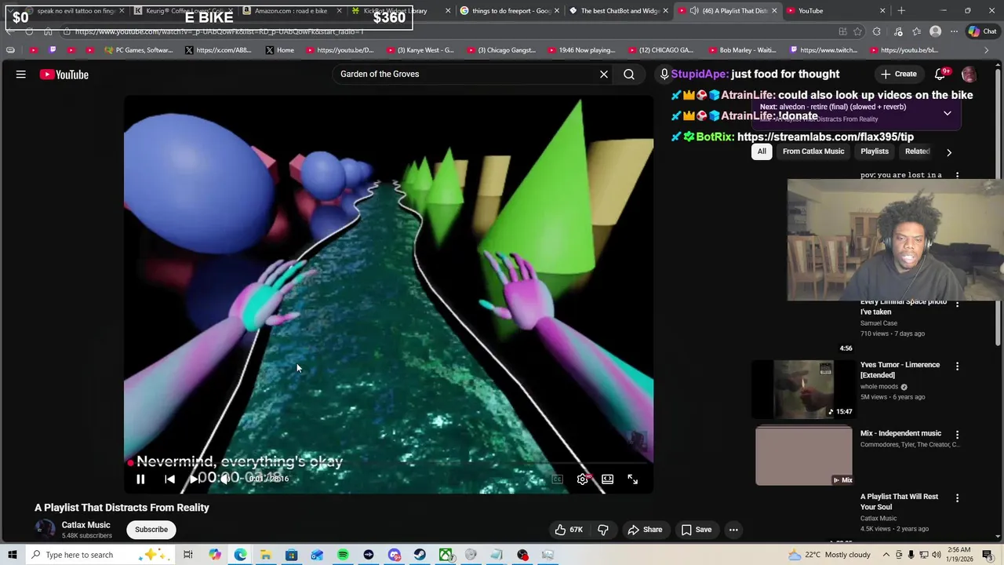This screenshot has height=565, width=1004.
Task: Open the Catlax Music channel name
Action: (86, 525)
